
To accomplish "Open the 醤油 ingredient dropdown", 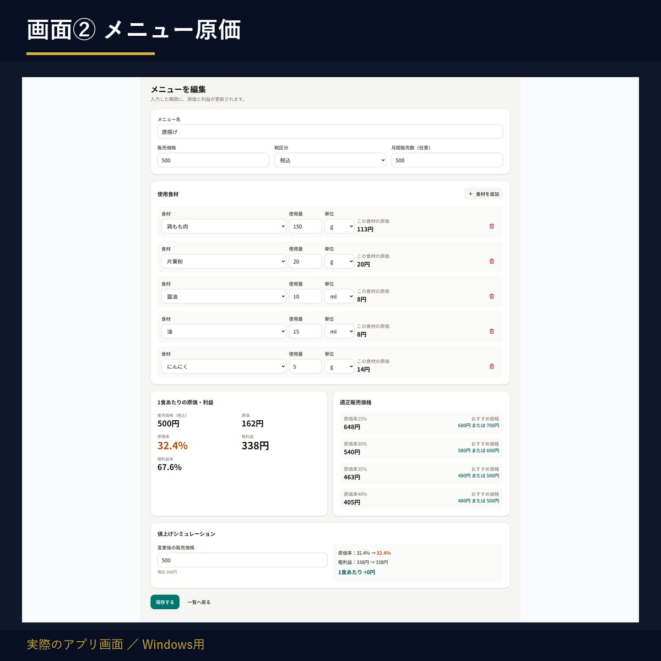I will click(x=224, y=296).
